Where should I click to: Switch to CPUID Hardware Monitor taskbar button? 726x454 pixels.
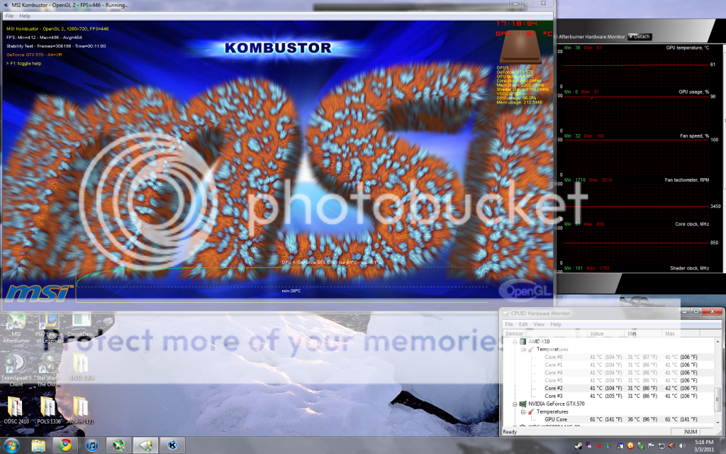coord(146,445)
